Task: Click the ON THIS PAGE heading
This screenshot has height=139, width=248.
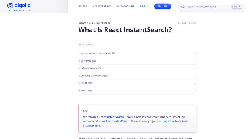Action: pos(86,45)
